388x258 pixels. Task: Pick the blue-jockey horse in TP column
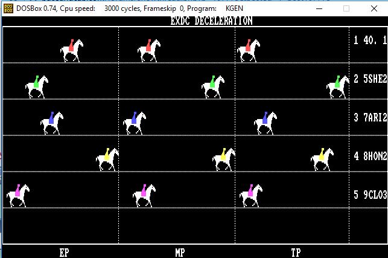coord(266,123)
